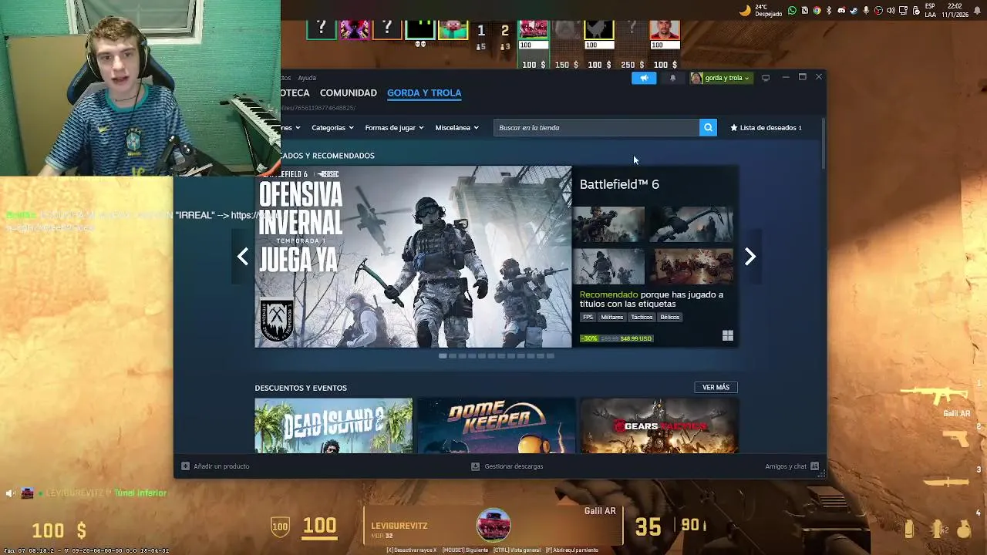This screenshot has width=987, height=555.
Task: Open the Dome Keeper deal card
Action: click(497, 425)
